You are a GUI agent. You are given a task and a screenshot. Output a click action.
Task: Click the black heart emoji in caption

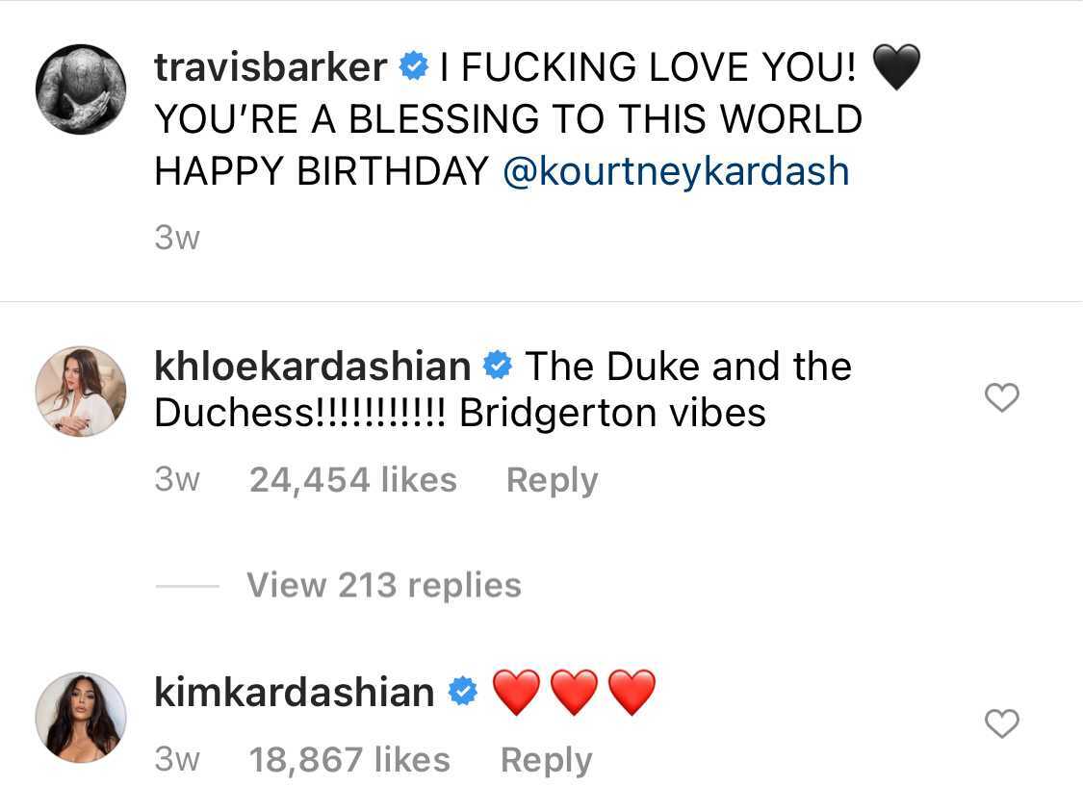pyautogui.click(x=896, y=65)
